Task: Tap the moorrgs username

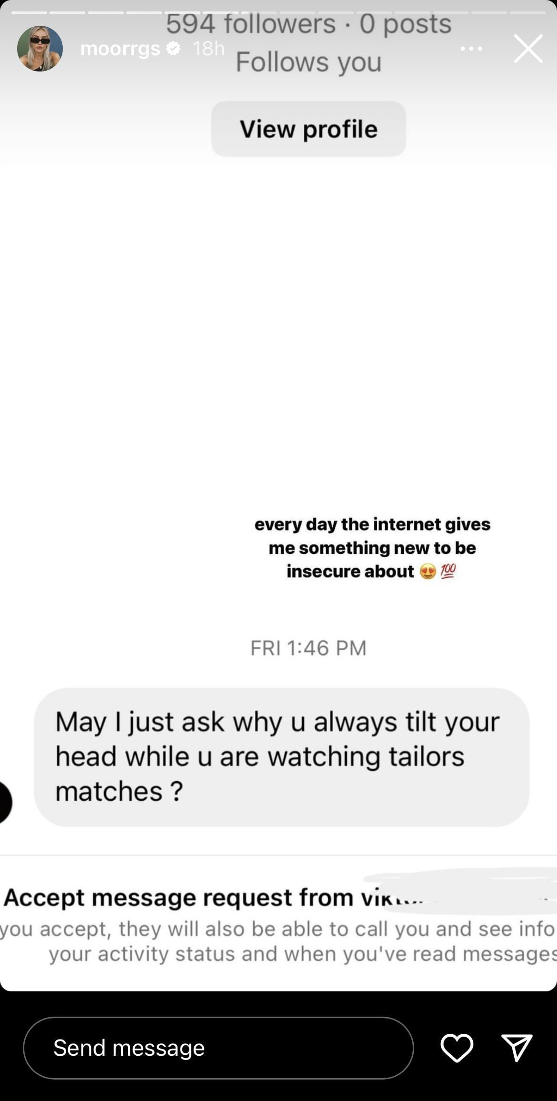Action: 120,49
